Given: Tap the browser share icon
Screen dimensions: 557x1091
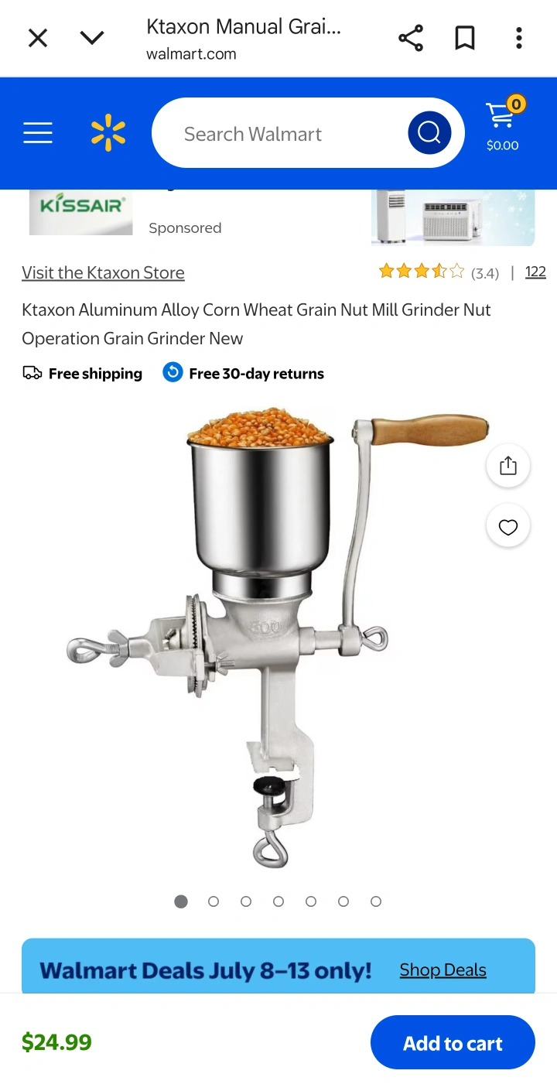Looking at the screenshot, I should tap(411, 38).
